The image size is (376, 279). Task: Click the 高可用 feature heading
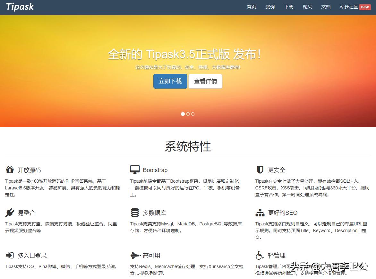(151, 256)
